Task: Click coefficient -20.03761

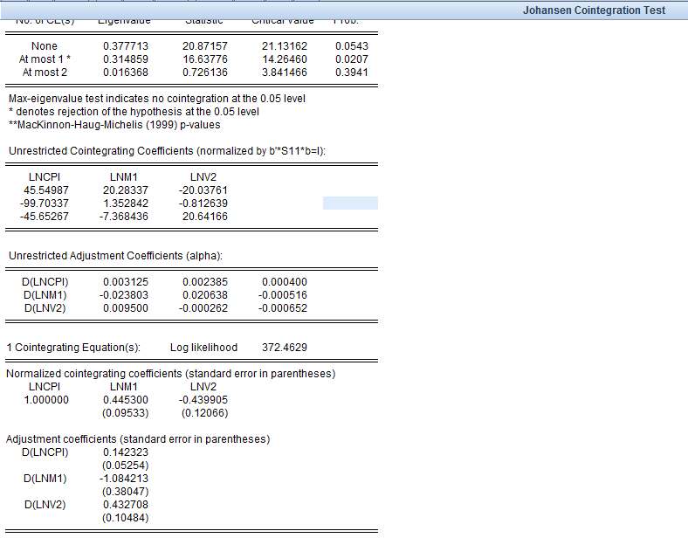Action: coord(203,190)
